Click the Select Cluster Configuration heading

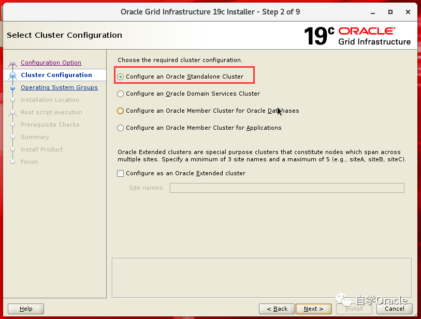point(64,35)
